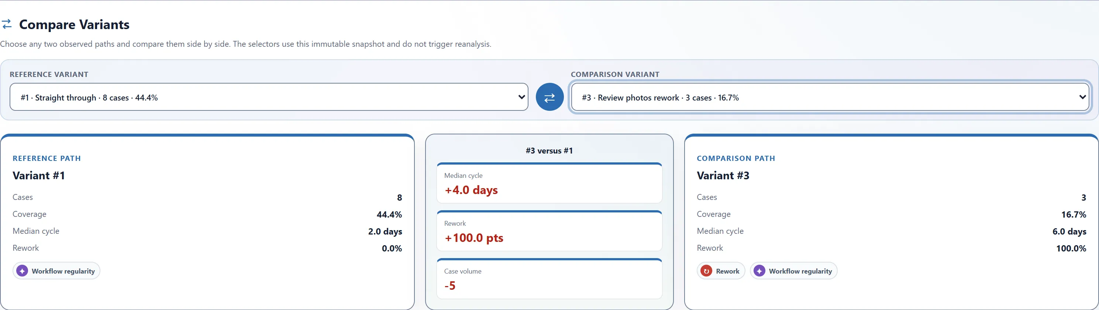Open the Comparison Variant dropdown
The height and width of the screenshot is (310, 1099).
tap(830, 97)
